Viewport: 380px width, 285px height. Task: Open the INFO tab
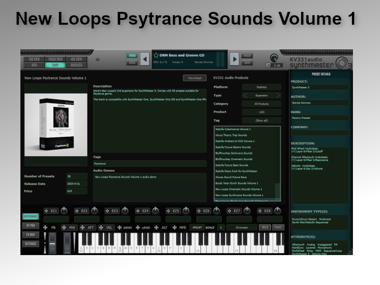(x=34, y=65)
